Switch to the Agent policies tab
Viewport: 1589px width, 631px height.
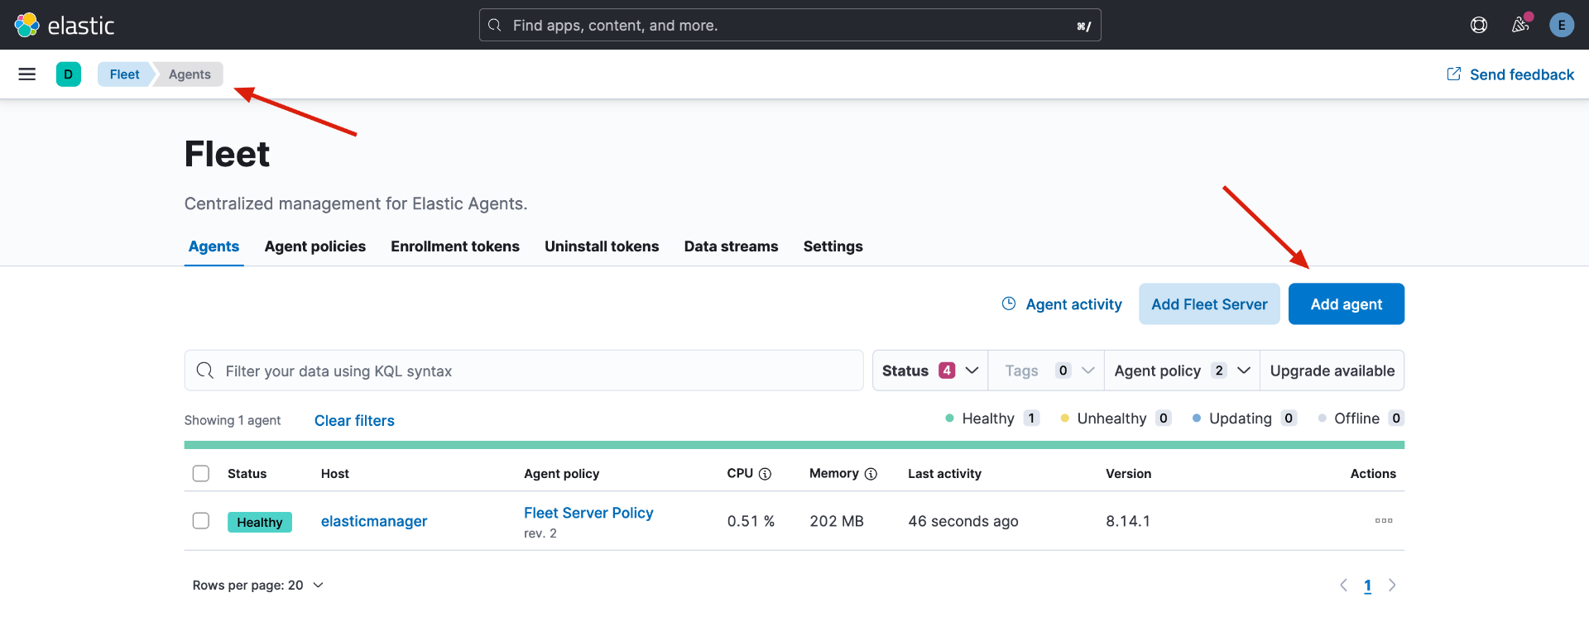point(315,246)
